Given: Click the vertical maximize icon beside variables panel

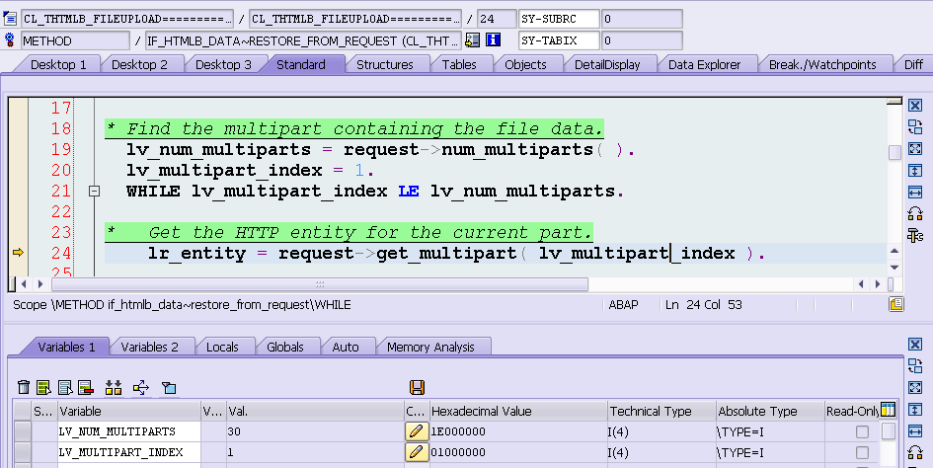Looking at the screenshot, I should (x=915, y=409).
